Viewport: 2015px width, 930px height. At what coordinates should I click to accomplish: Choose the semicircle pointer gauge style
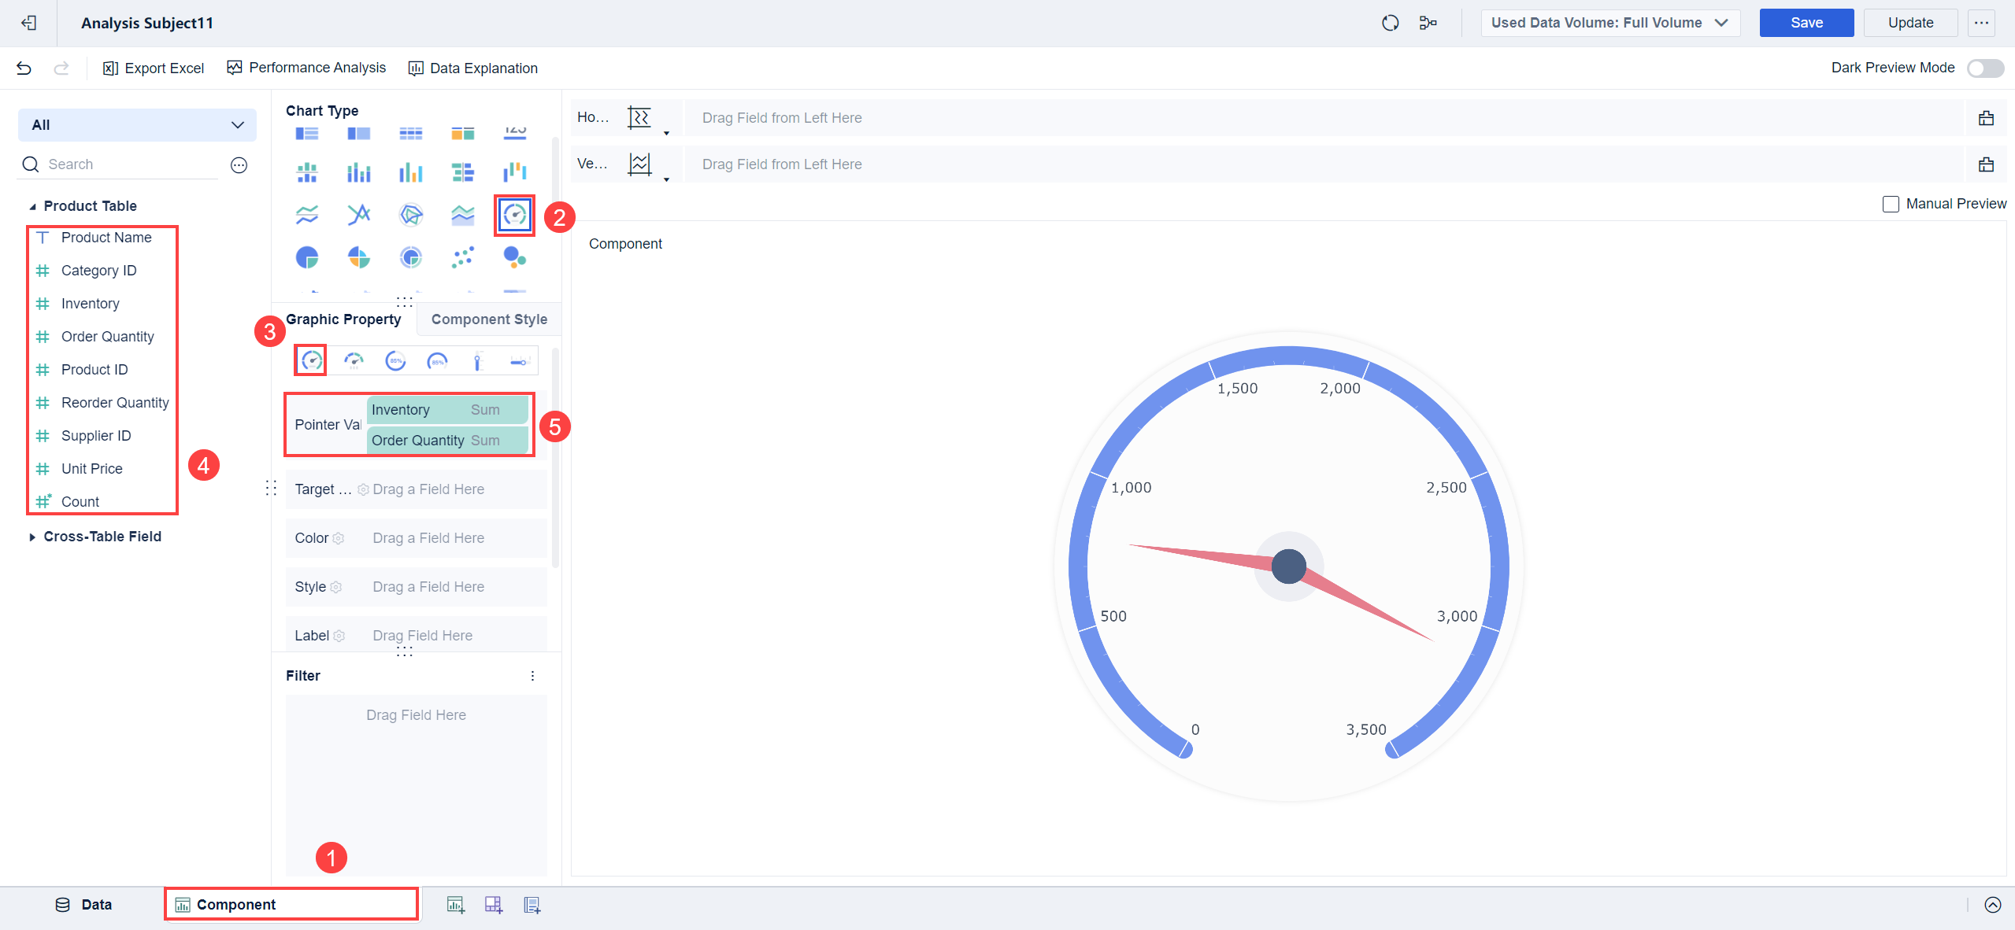353,360
